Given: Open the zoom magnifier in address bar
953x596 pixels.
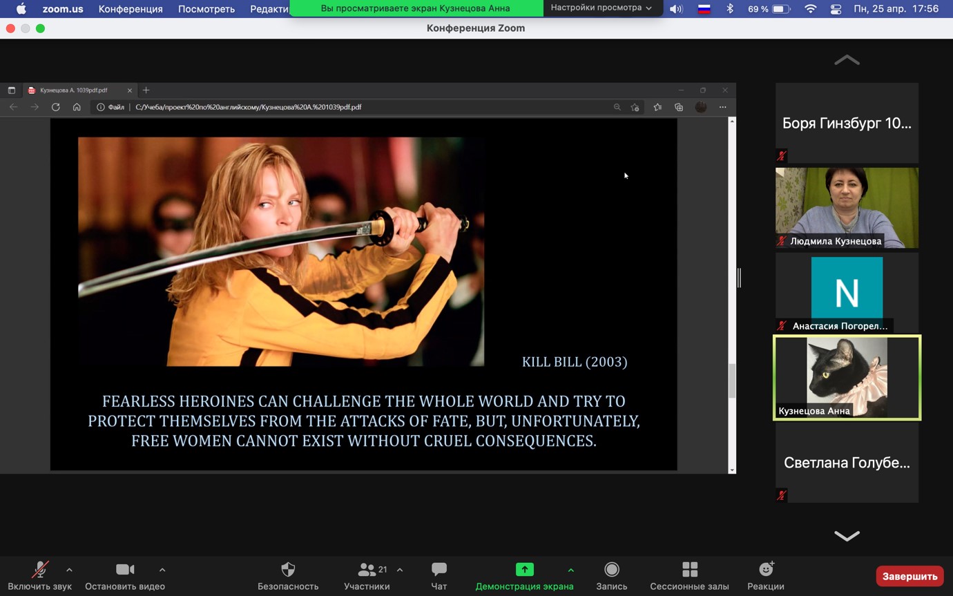Looking at the screenshot, I should tap(617, 107).
